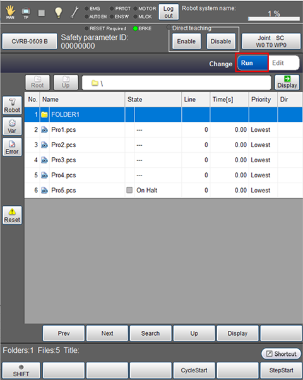Select FOLDER1 row in the list
This screenshot has width=303, height=380.
163,114
